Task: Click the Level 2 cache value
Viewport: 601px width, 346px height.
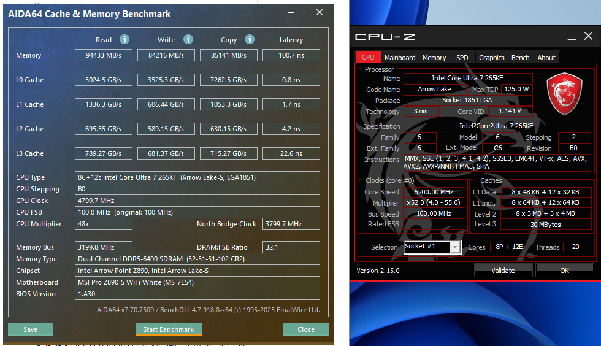Action: pos(546,213)
